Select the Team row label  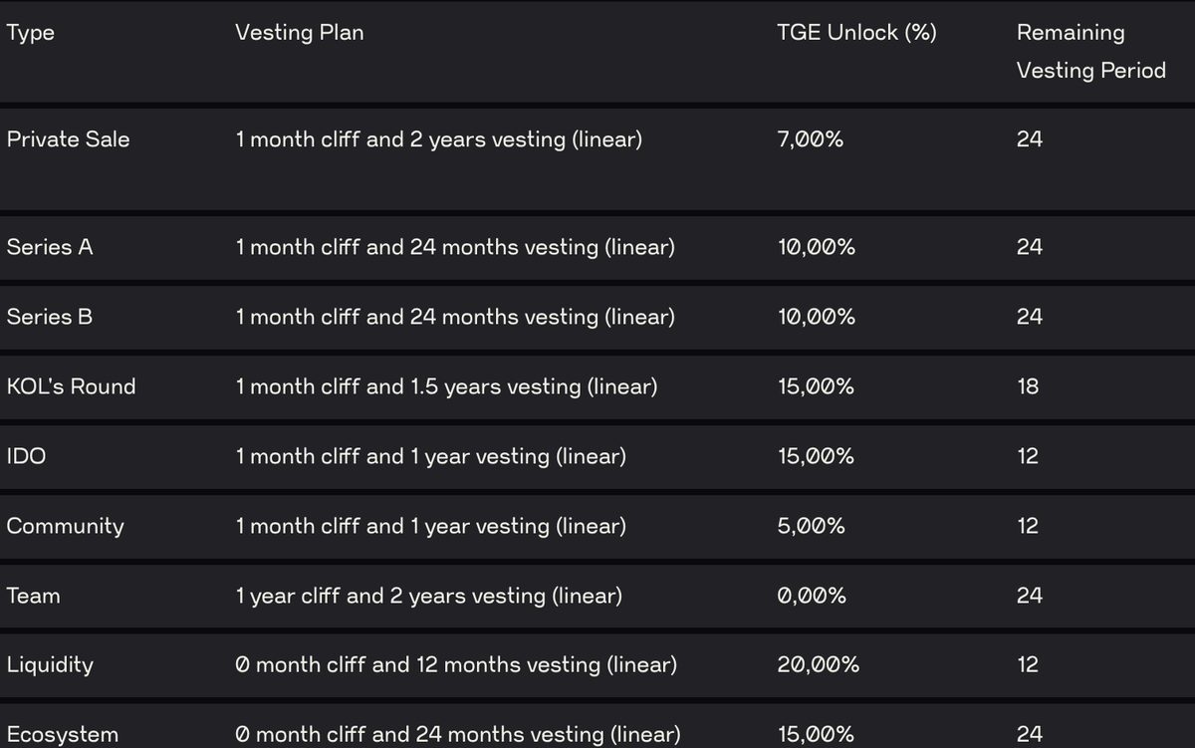click(x=34, y=596)
